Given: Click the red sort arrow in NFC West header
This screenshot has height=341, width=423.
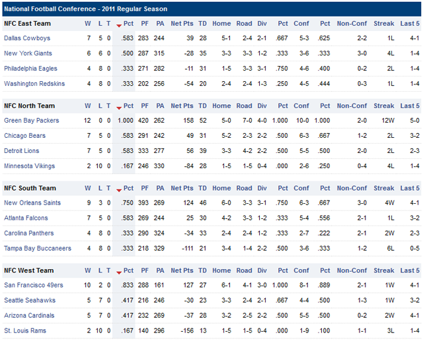Looking at the screenshot, I should coord(119,272).
